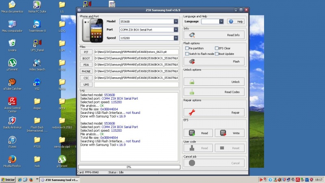325x183 pixels.
Task: Click the Read Info button
Action: (214, 35)
